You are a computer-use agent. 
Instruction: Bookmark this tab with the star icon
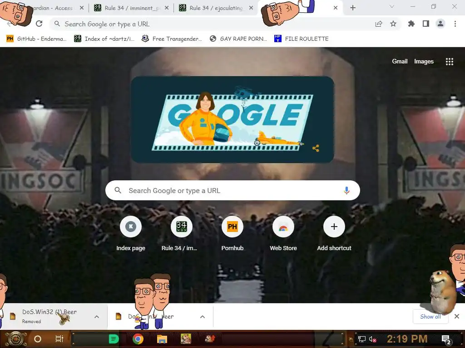click(393, 24)
